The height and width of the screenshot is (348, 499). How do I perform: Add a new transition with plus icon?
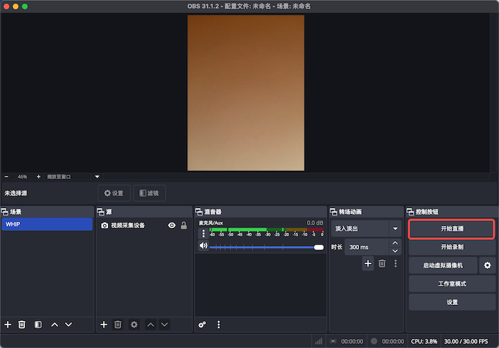(x=367, y=263)
